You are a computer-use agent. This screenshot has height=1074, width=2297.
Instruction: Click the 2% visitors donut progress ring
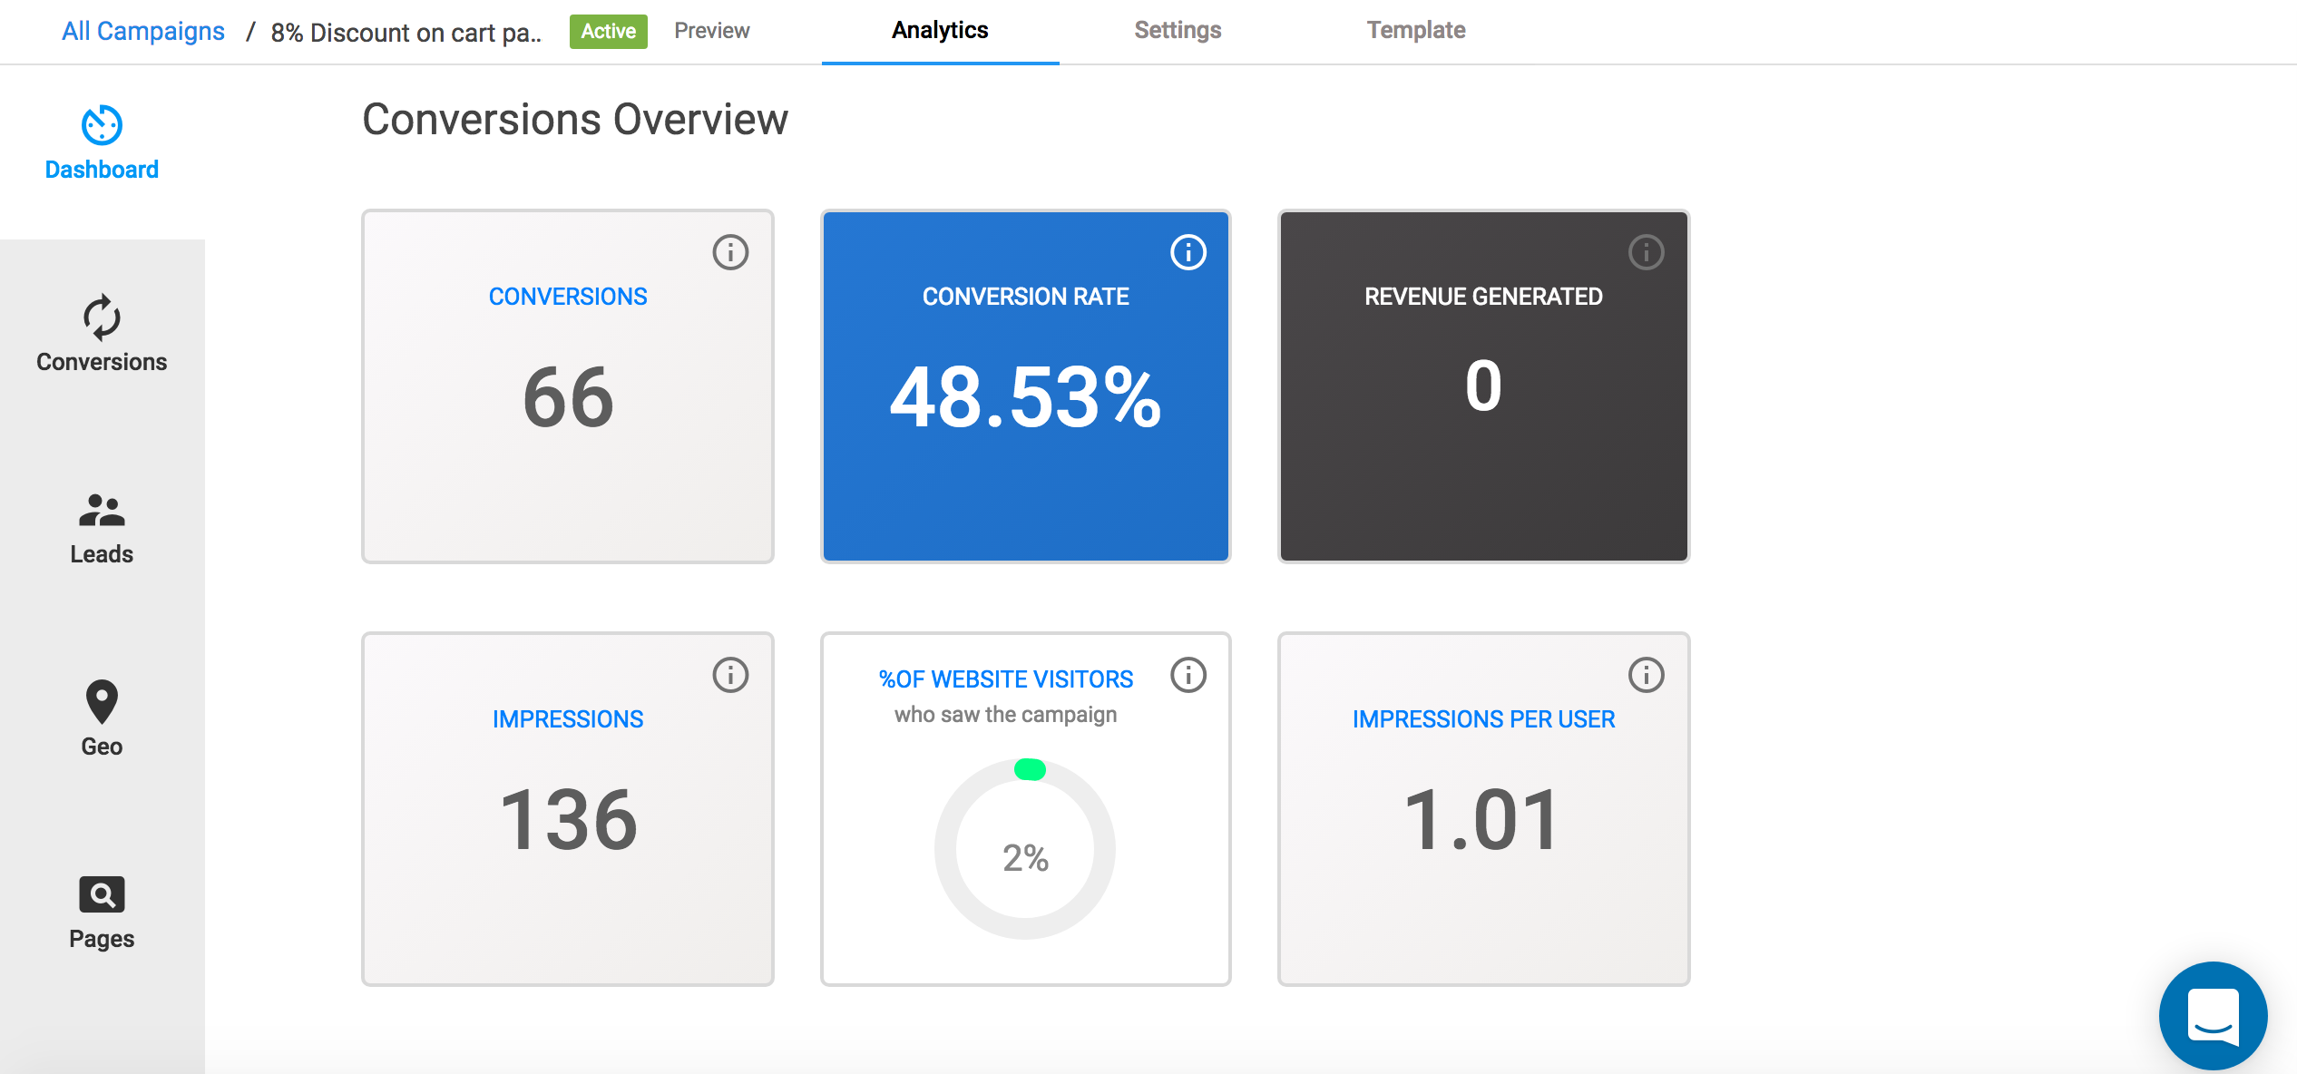1025,849
